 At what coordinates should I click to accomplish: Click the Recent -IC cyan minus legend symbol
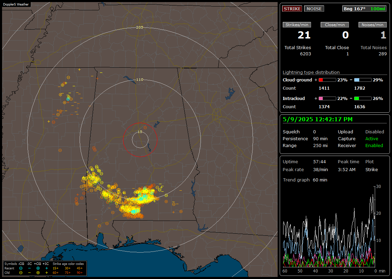30,268
